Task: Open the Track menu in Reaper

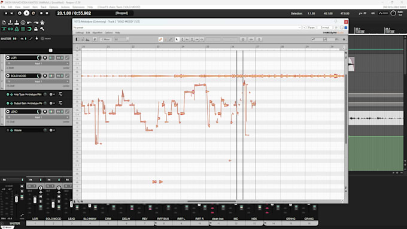Action: pos(43,7)
